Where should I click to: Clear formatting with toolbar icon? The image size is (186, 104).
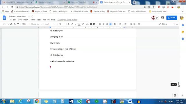(x=139, y=24)
